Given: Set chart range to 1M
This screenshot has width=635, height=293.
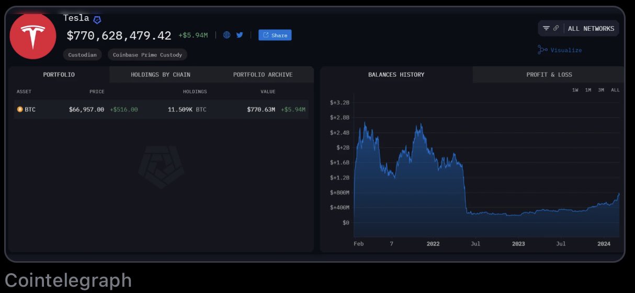Looking at the screenshot, I should pyautogui.click(x=588, y=90).
